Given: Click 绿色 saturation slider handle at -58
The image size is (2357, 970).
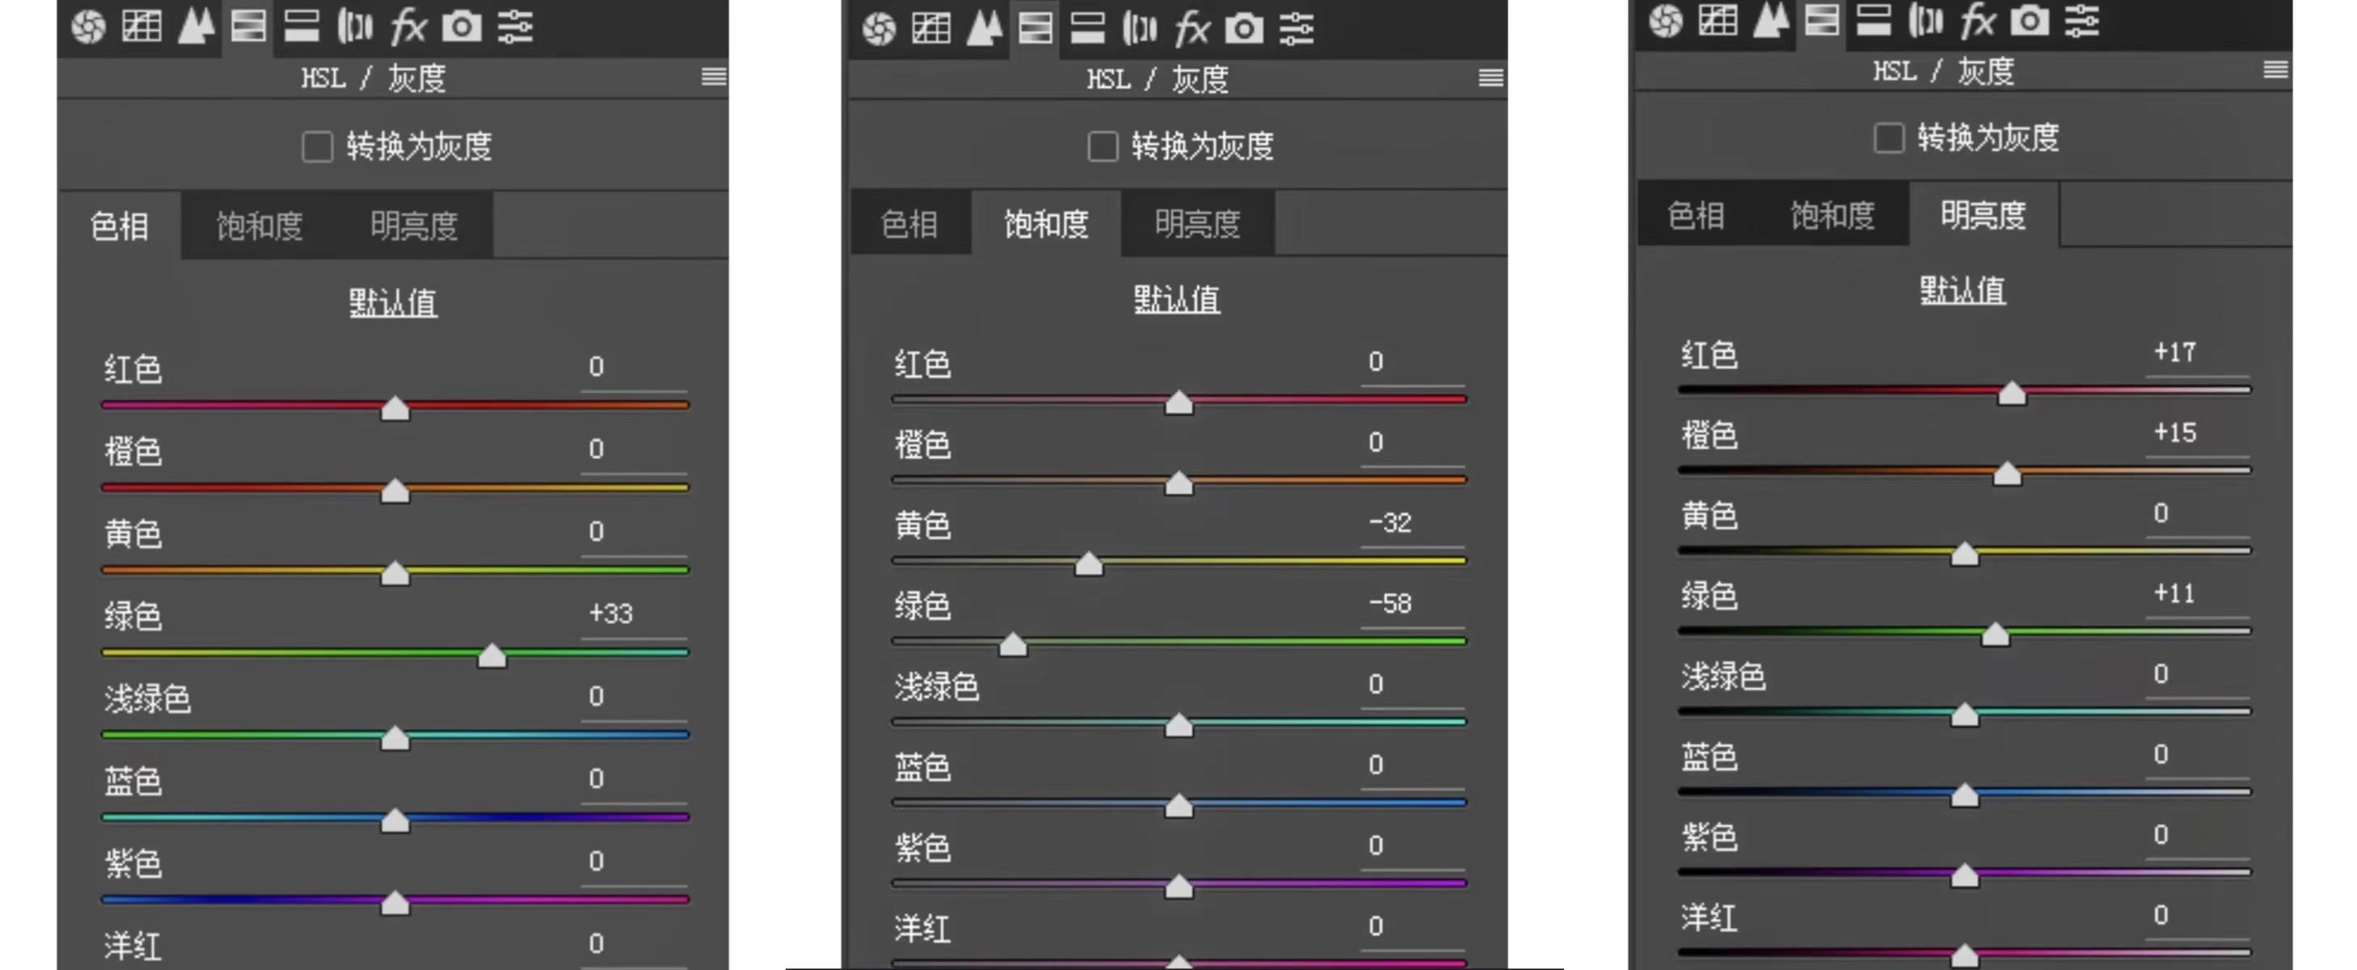Looking at the screenshot, I should click(x=1013, y=644).
